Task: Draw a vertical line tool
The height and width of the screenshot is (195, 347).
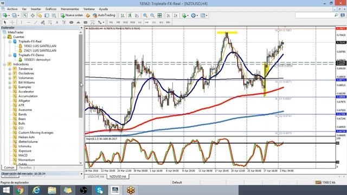Action: tap(21, 22)
